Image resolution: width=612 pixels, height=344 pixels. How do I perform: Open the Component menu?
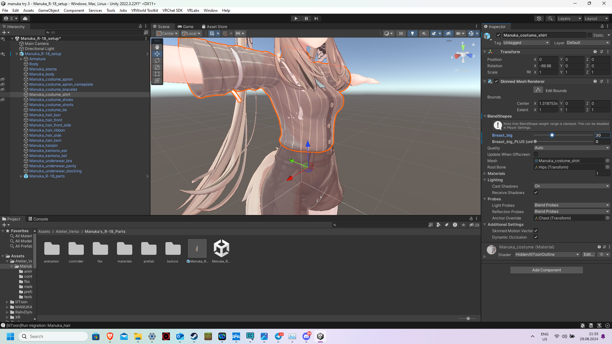click(x=74, y=11)
